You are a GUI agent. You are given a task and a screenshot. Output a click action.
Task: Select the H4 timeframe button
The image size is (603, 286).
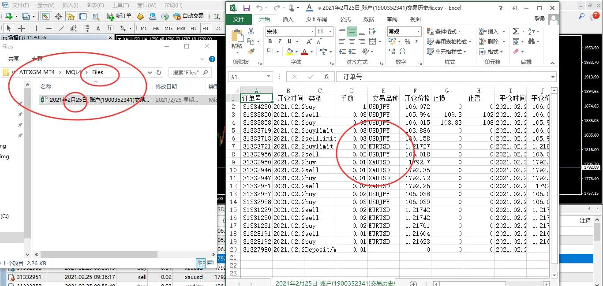[x=205, y=28]
